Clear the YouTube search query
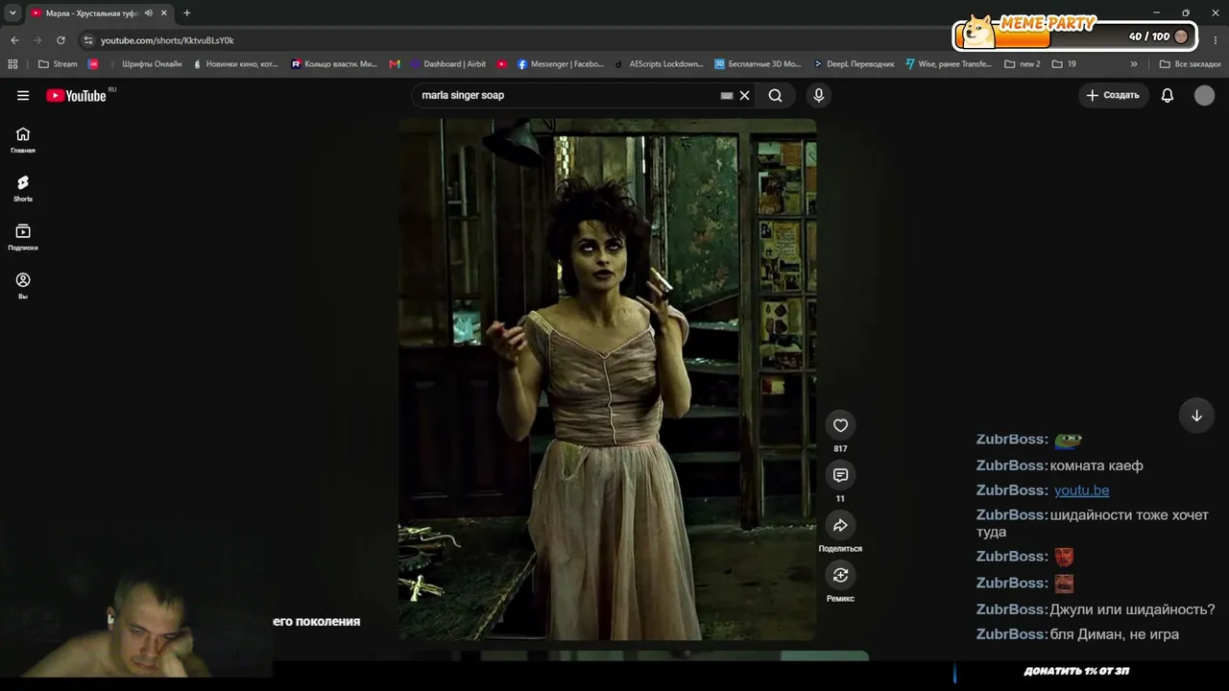Screen dimensions: 1229x691 744,95
